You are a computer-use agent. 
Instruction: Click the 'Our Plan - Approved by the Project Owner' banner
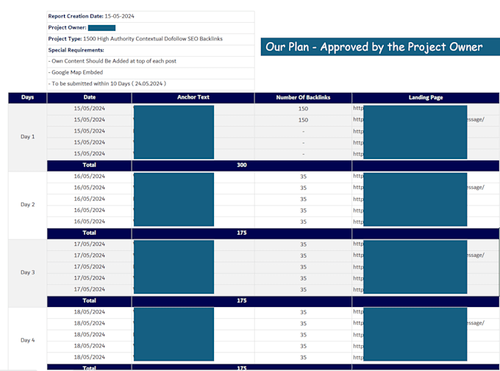coord(380,47)
